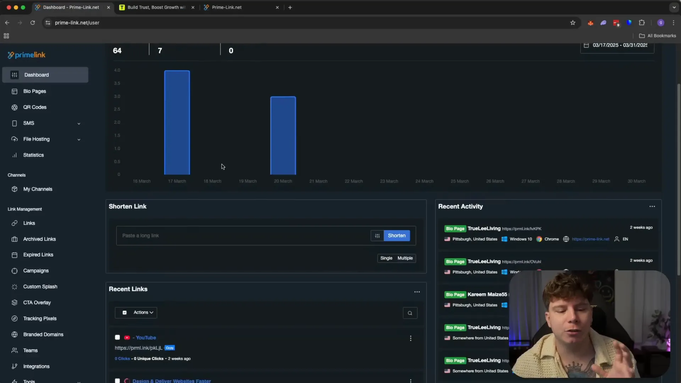
Task: Open Dashboard in the sidebar
Action: 45,75
